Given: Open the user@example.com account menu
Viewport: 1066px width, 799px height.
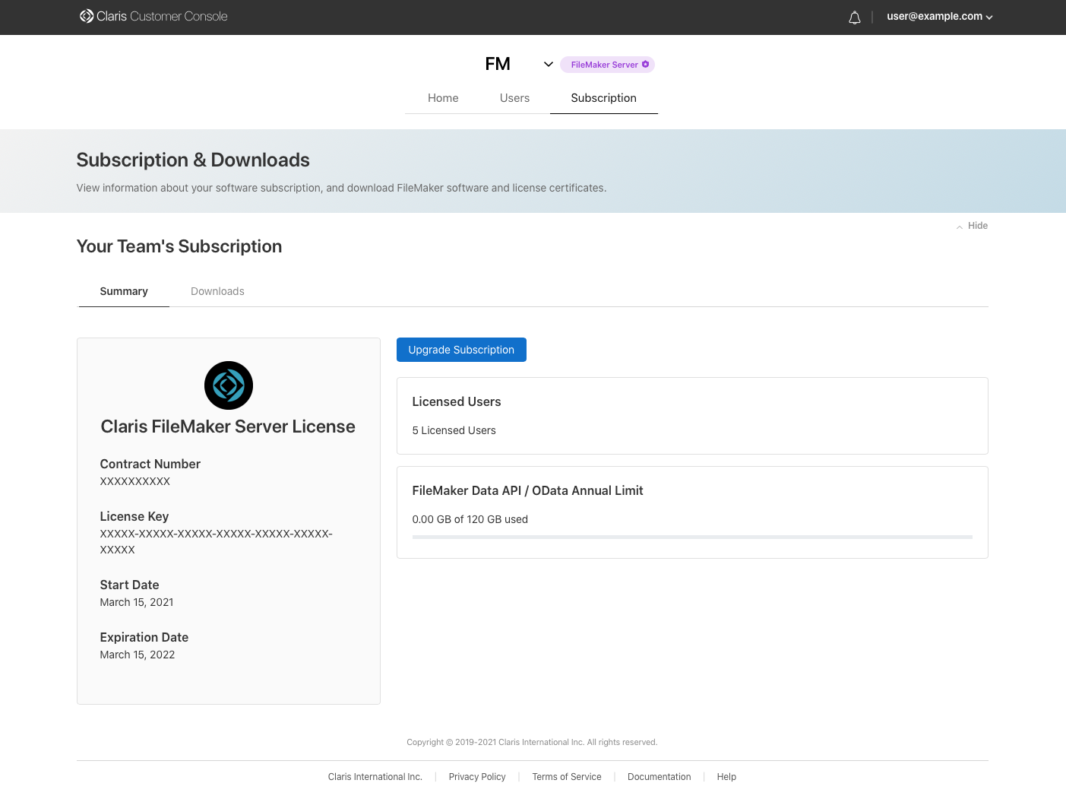Looking at the screenshot, I should click(x=940, y=17).
